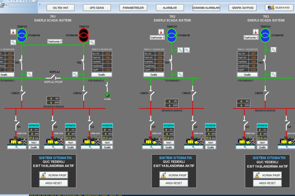Click lower magnifier icon near TR1 breaker in TR3 panel
Screen dimensions: 295x196
273,74
